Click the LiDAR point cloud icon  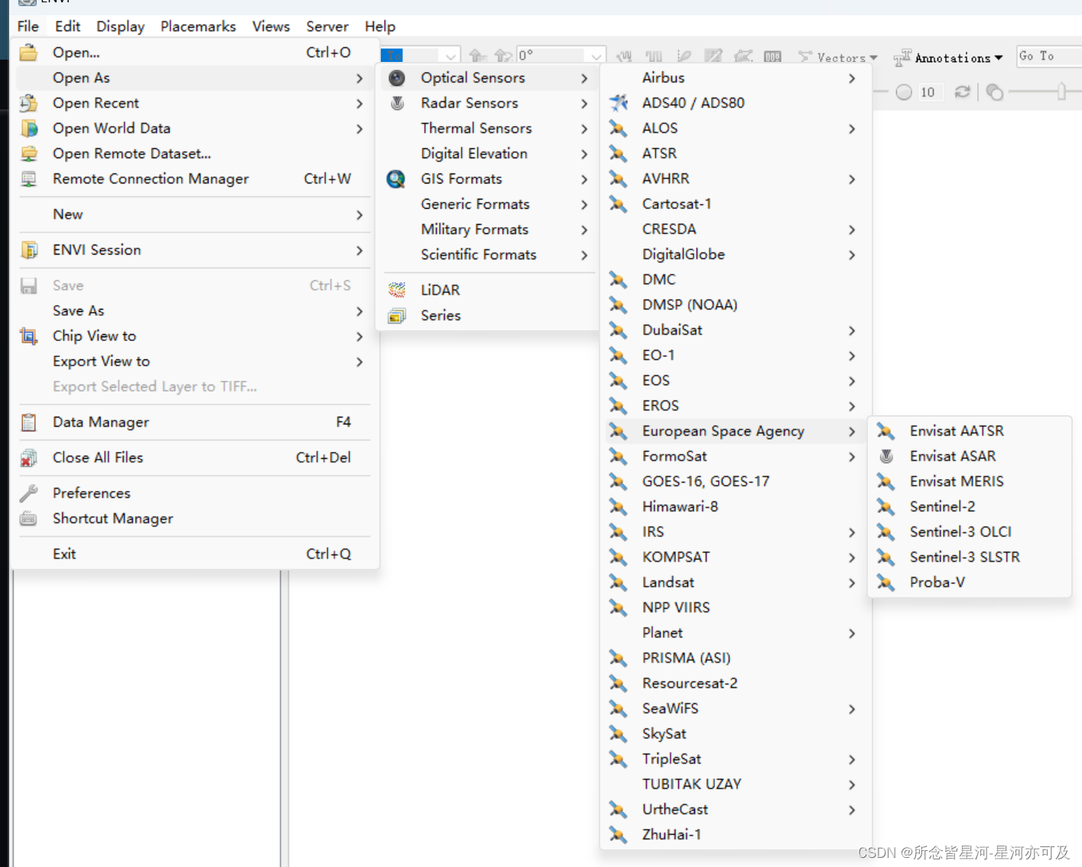tap(397, 291)
